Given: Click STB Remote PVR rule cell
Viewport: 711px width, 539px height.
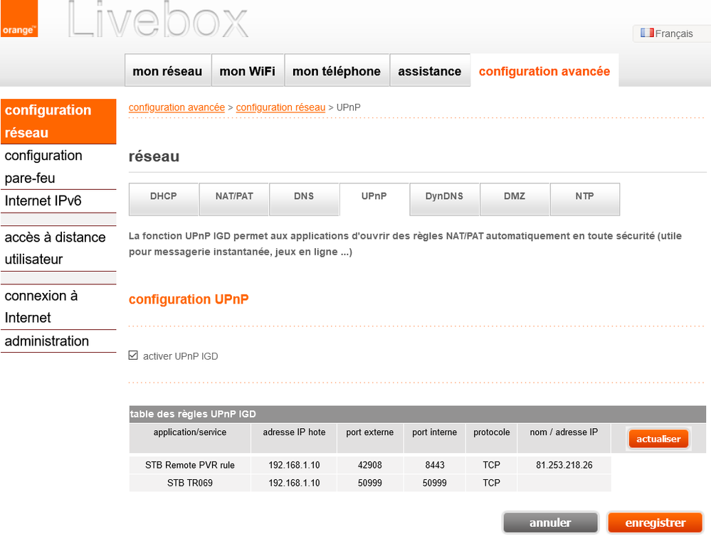Looking at the screenshot, I should click(190, 465).
